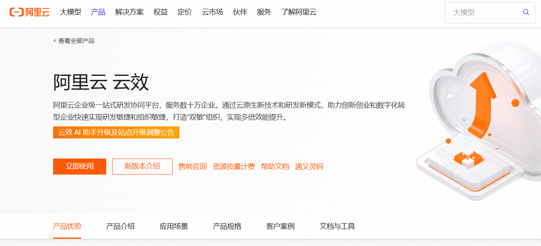Switch to the 产品介绍 tab
This screenshot has width=541, height=246.
pyautogui.click(x=120, y=226)
